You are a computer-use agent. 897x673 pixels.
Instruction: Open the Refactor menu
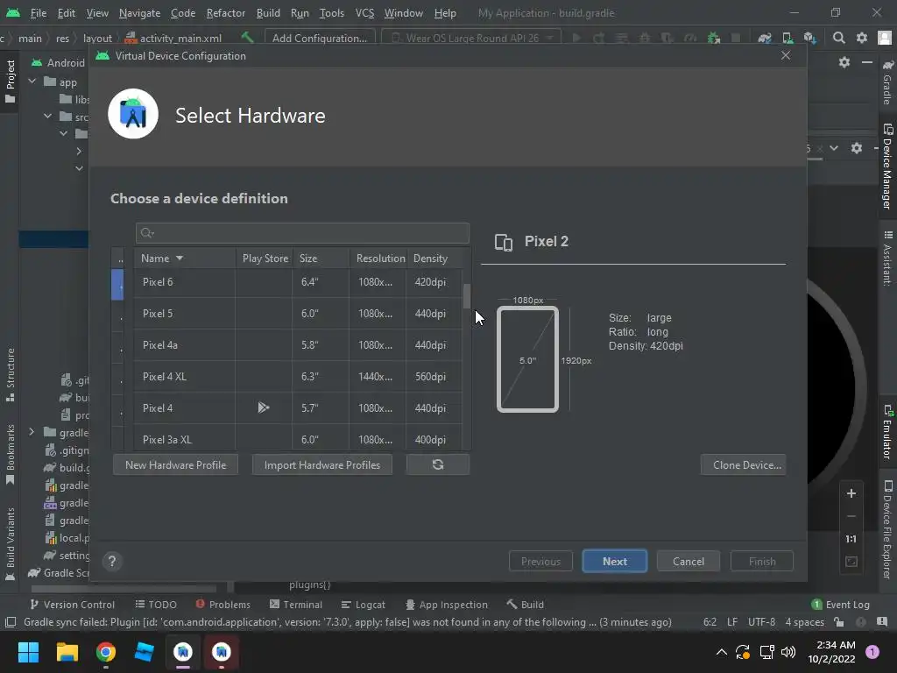pyautogui.click(x=225, y=12)
